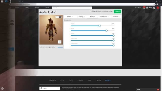Image resolution: width=162 pixels, height=91 pixels.
Task: Click the Proportions slider handle
Action: pos(113,45)
